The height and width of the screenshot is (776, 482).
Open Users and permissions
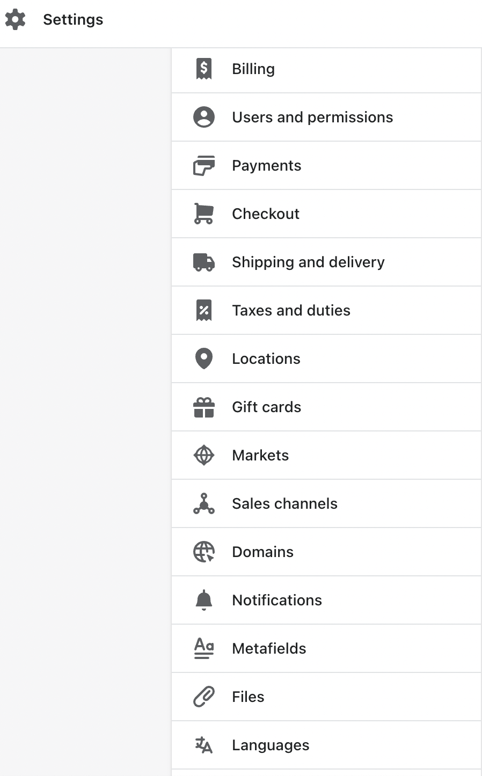(312, 117)
